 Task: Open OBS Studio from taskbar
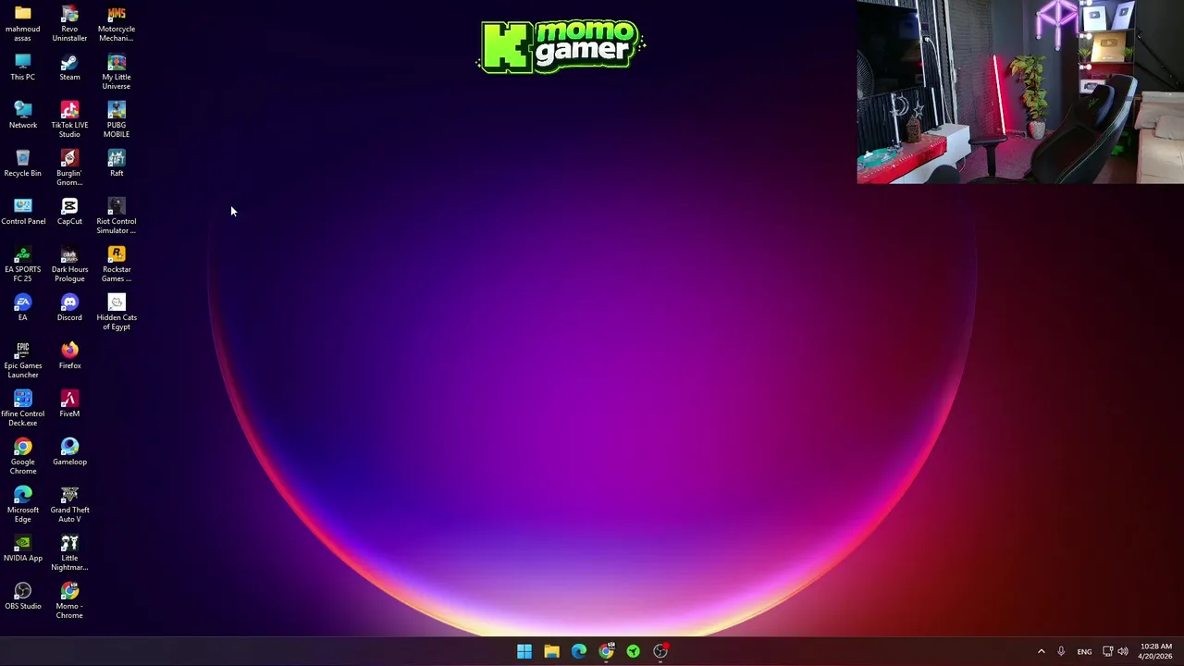(660, 651)
